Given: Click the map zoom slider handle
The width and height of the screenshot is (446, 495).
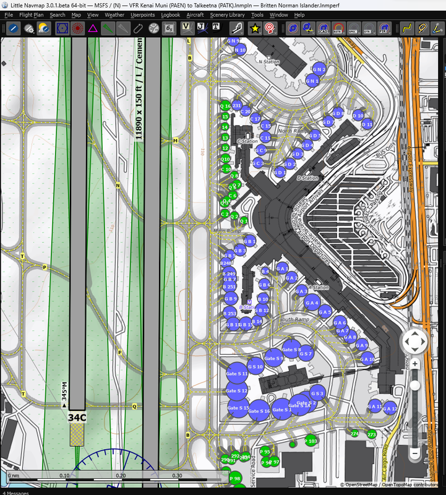Looking at the screenshot, I should (414, 385).
